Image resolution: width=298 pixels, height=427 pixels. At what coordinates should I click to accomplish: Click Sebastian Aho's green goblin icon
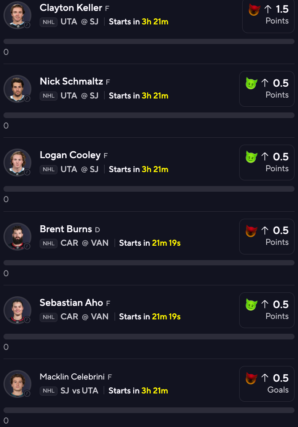251,304
